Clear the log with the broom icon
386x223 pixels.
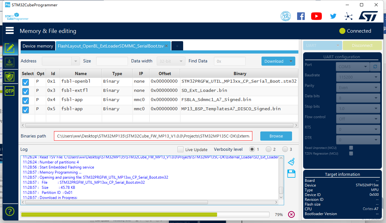click(291, 162)
